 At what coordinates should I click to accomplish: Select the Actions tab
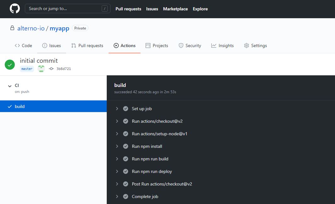click(x=125, y=46)
